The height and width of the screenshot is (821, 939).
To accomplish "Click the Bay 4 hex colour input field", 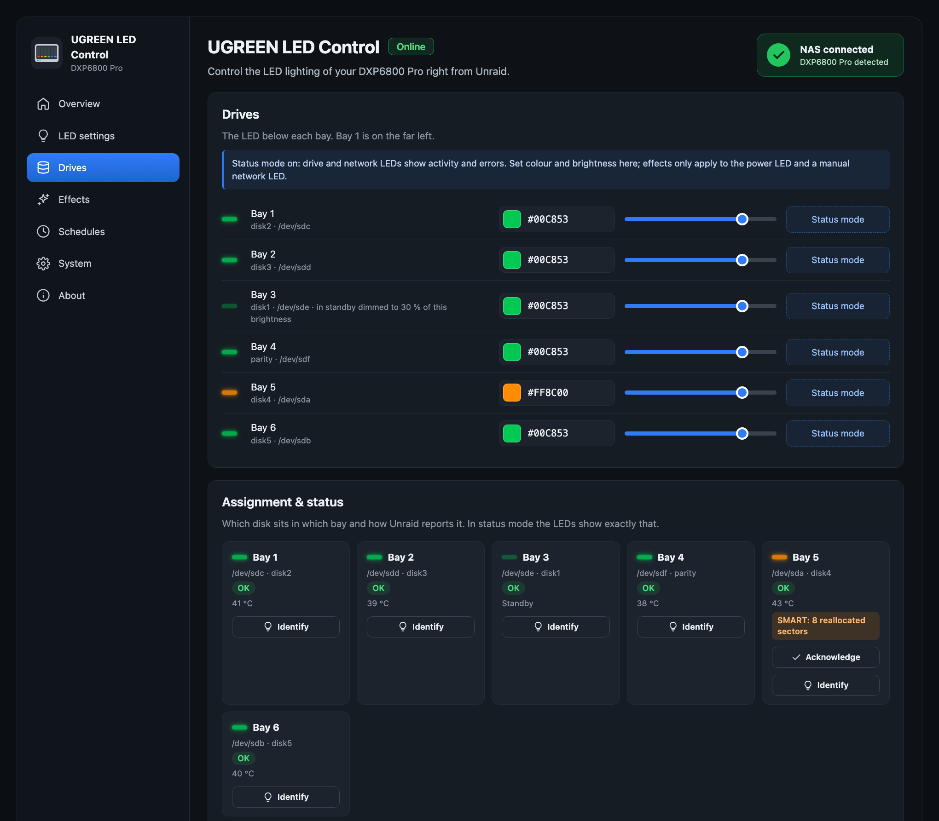I will pyautogui.click(x=556, y=352).
